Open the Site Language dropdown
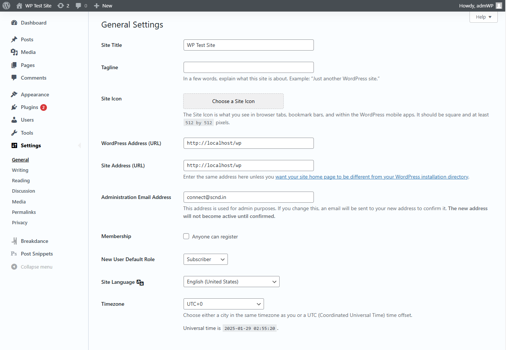The image size is (506, 350). click(232, 282)
